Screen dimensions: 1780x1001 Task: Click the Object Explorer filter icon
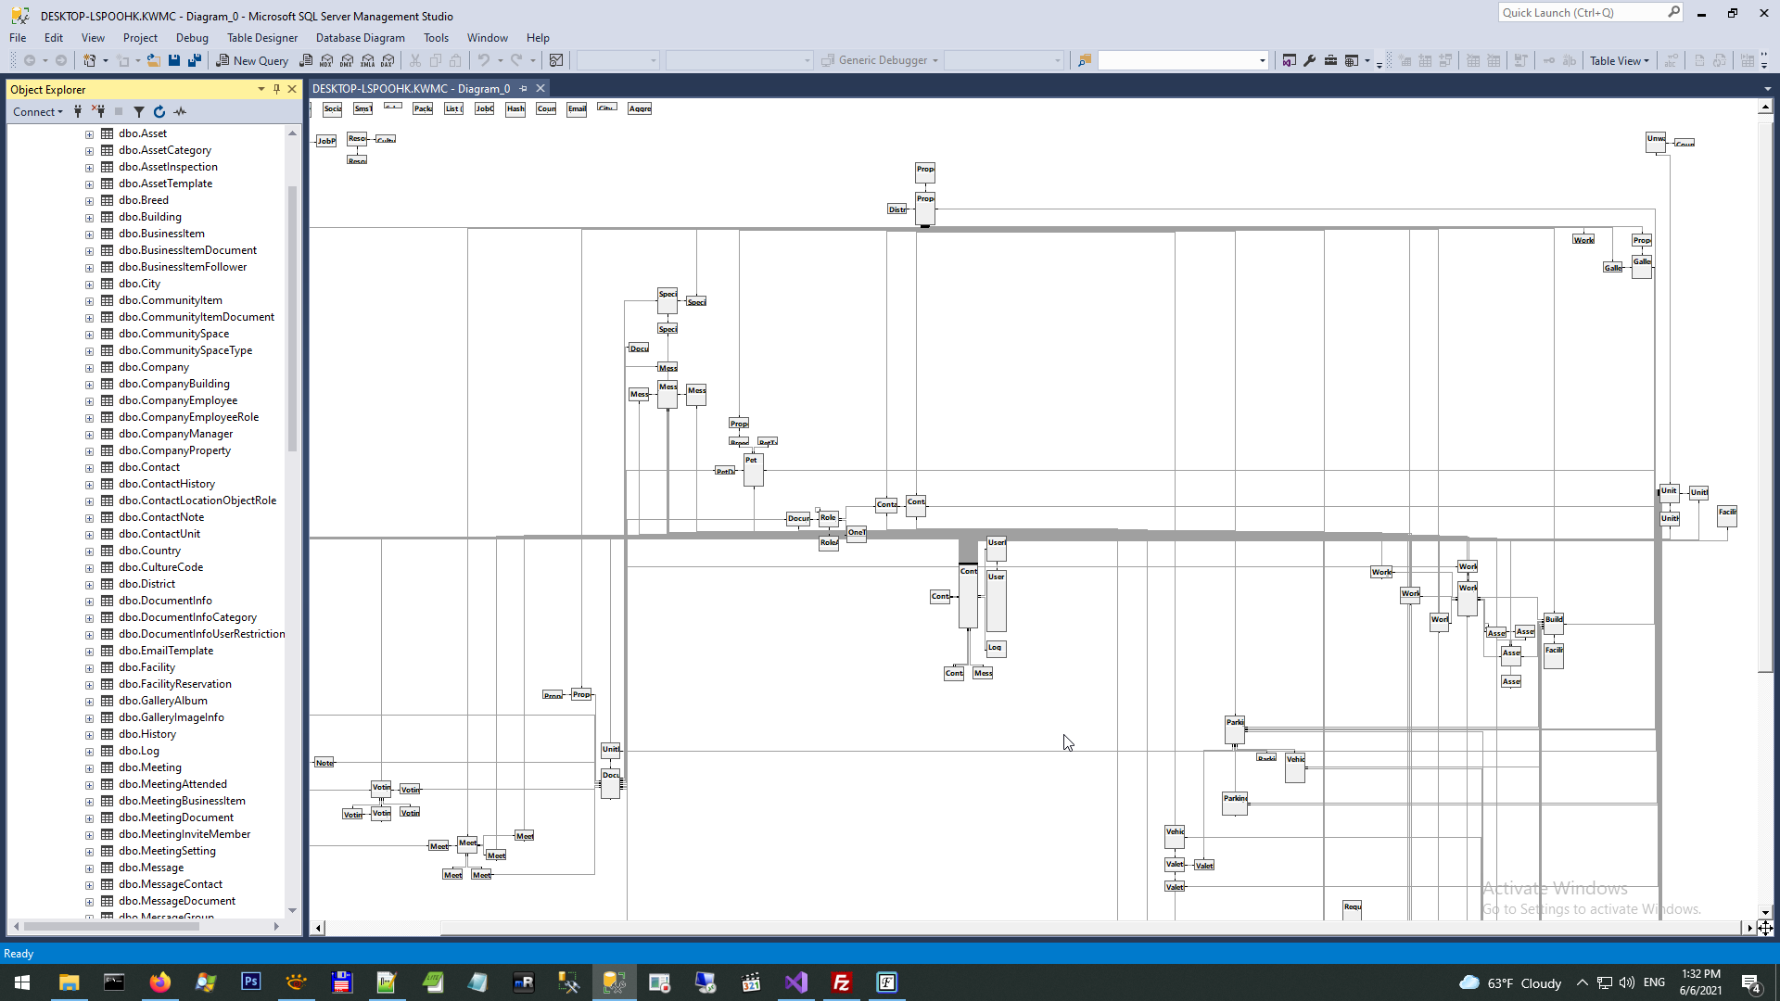click(x=139, y=112)
